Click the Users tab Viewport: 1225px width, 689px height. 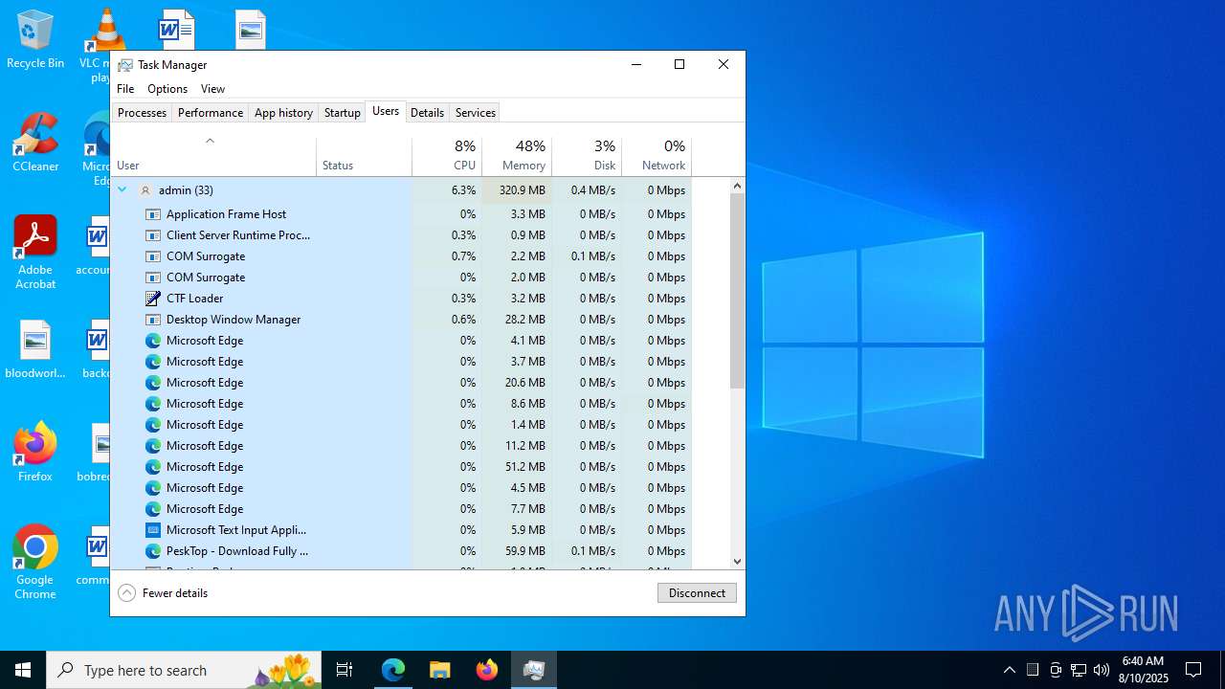point(386,111)
